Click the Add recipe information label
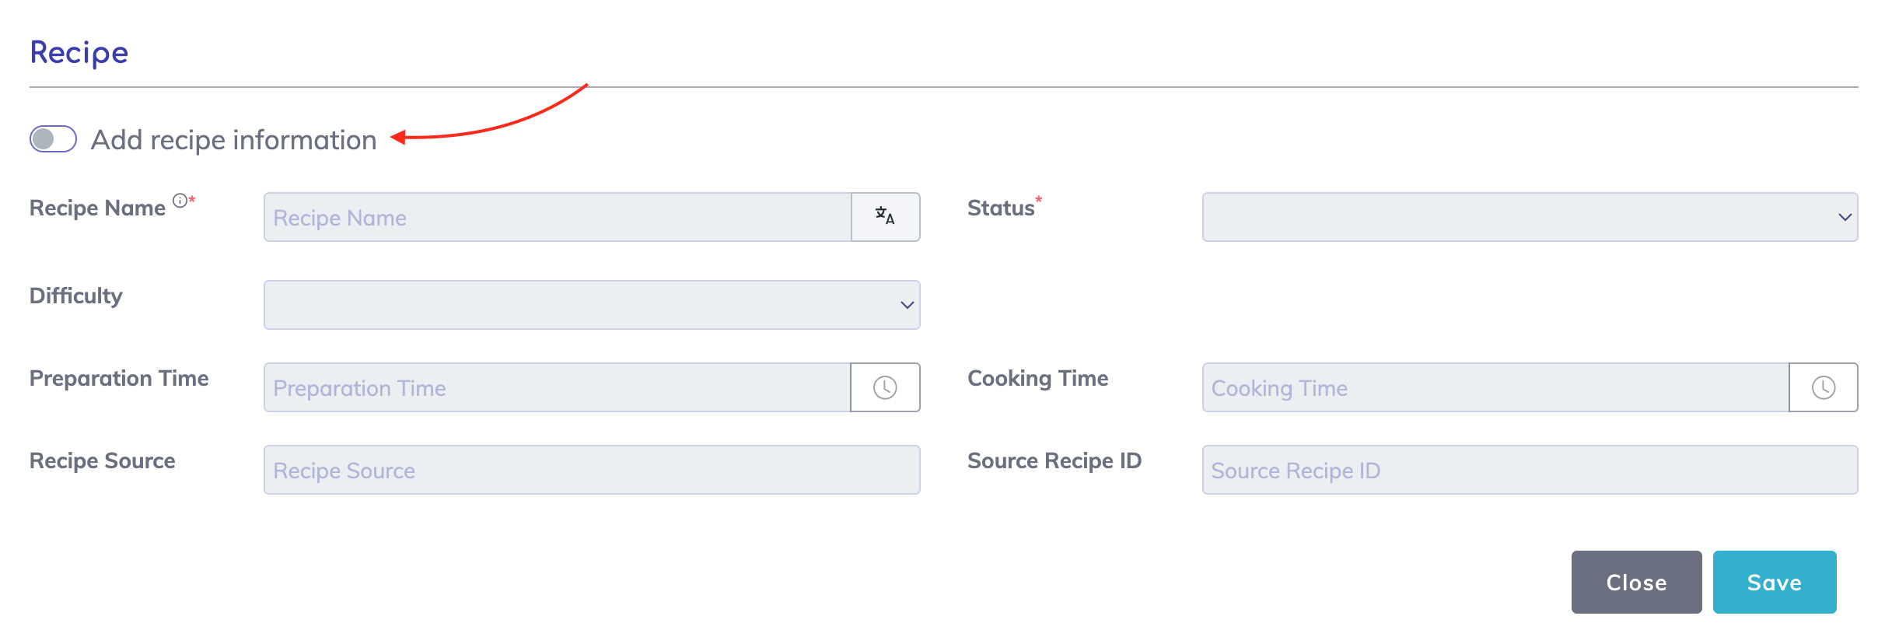Viewport: 1885px width, 644px height. (x=233, y=140)
